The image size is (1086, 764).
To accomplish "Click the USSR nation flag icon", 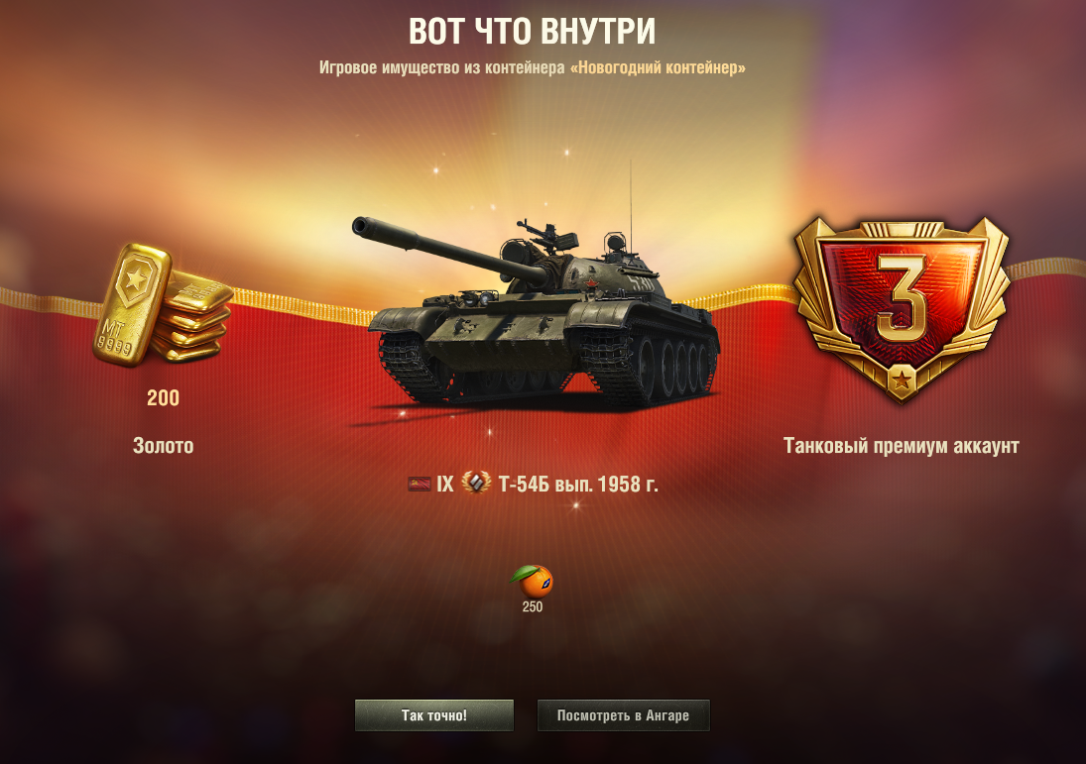I will [419, 484].
